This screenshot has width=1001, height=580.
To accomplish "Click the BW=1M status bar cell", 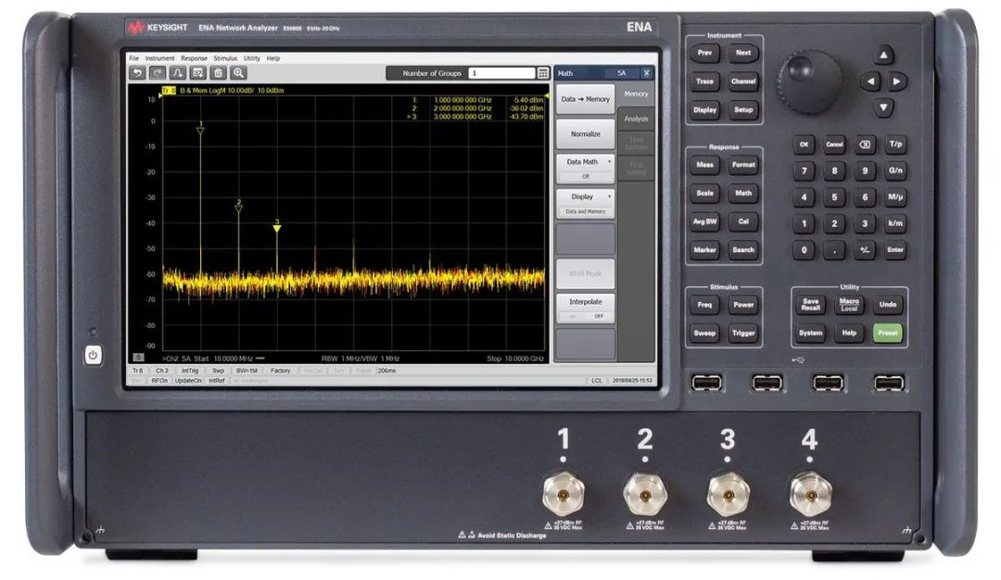I will pyautogui.click(x=247, y=371).
